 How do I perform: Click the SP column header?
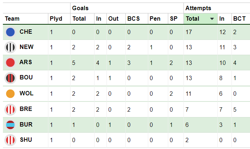(x=174, y=18)
